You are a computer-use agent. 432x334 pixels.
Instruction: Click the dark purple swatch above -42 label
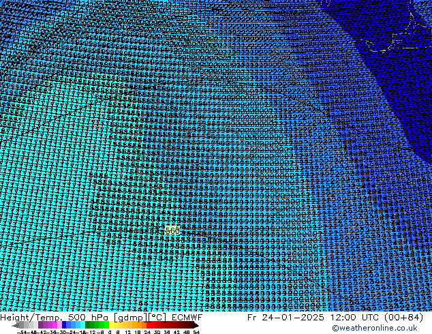pyautogui.click(x=40, y=325)
